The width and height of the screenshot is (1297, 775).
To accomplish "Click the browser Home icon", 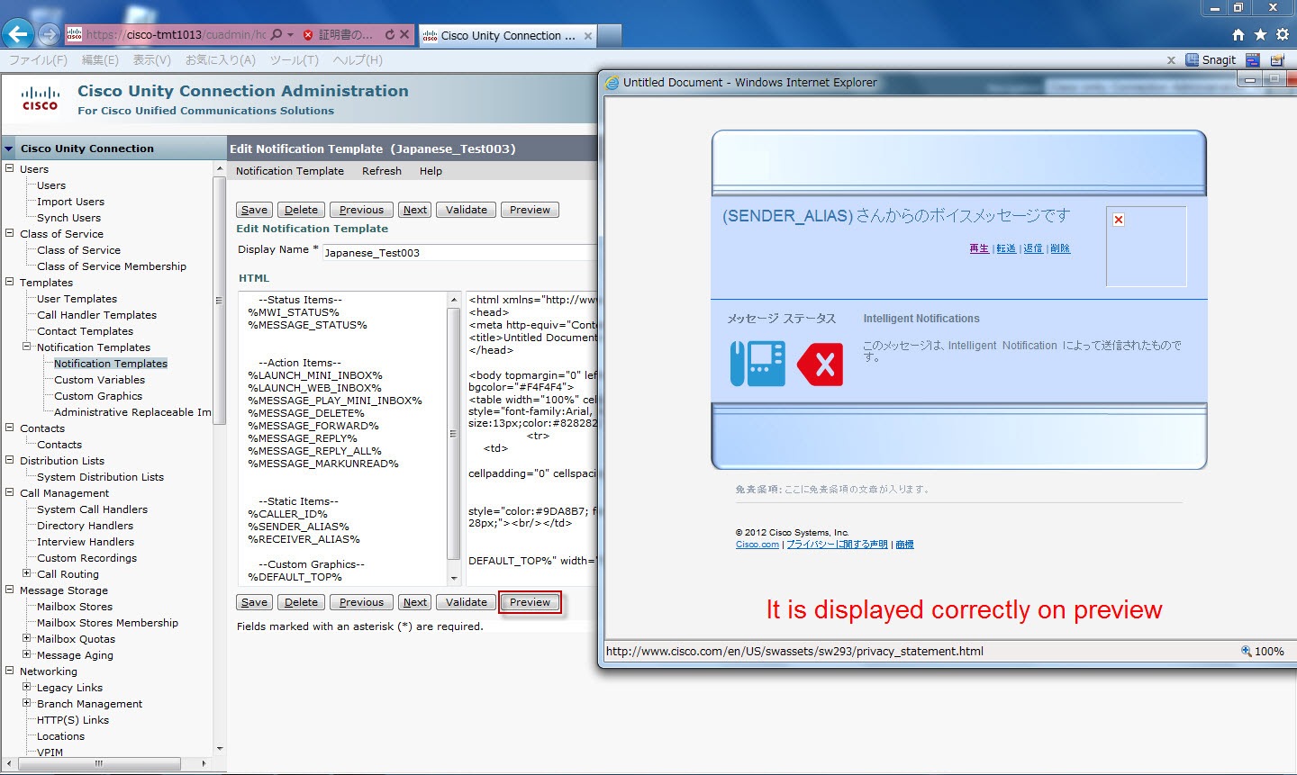I will (1238, 34).
